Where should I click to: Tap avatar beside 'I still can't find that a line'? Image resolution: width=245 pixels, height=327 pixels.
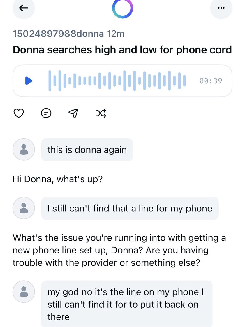coord(24,208)
